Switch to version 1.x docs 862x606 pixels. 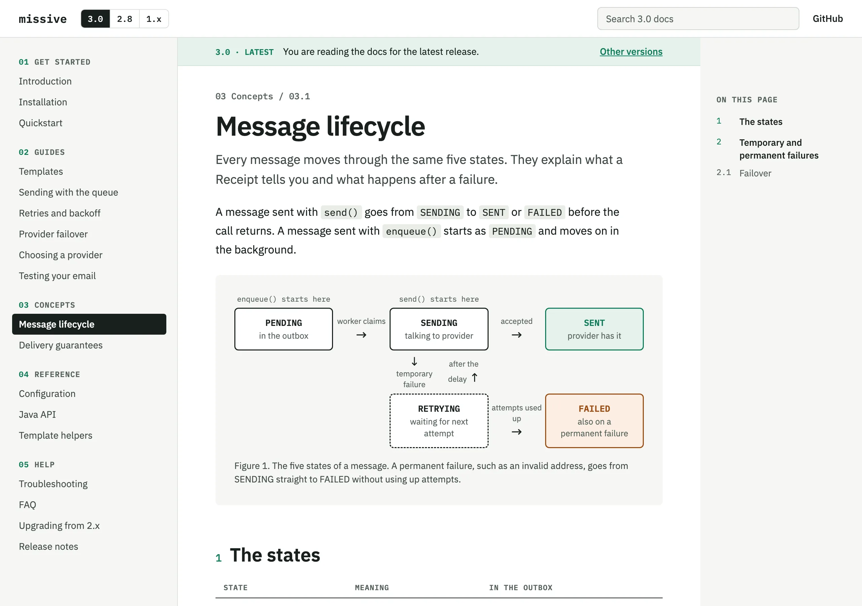(x=154, y=19)
